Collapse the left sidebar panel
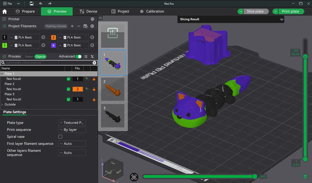Image resolution: width=312 pixels, height=183 pixels. click(x=100, y=18)
